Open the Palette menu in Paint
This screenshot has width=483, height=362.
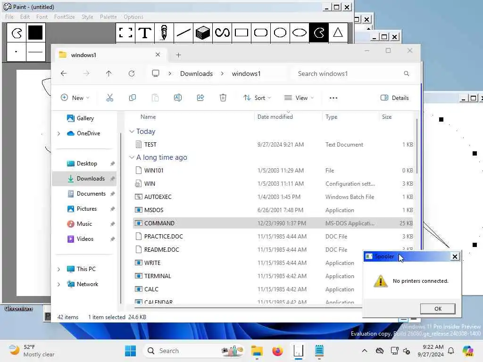108,17
